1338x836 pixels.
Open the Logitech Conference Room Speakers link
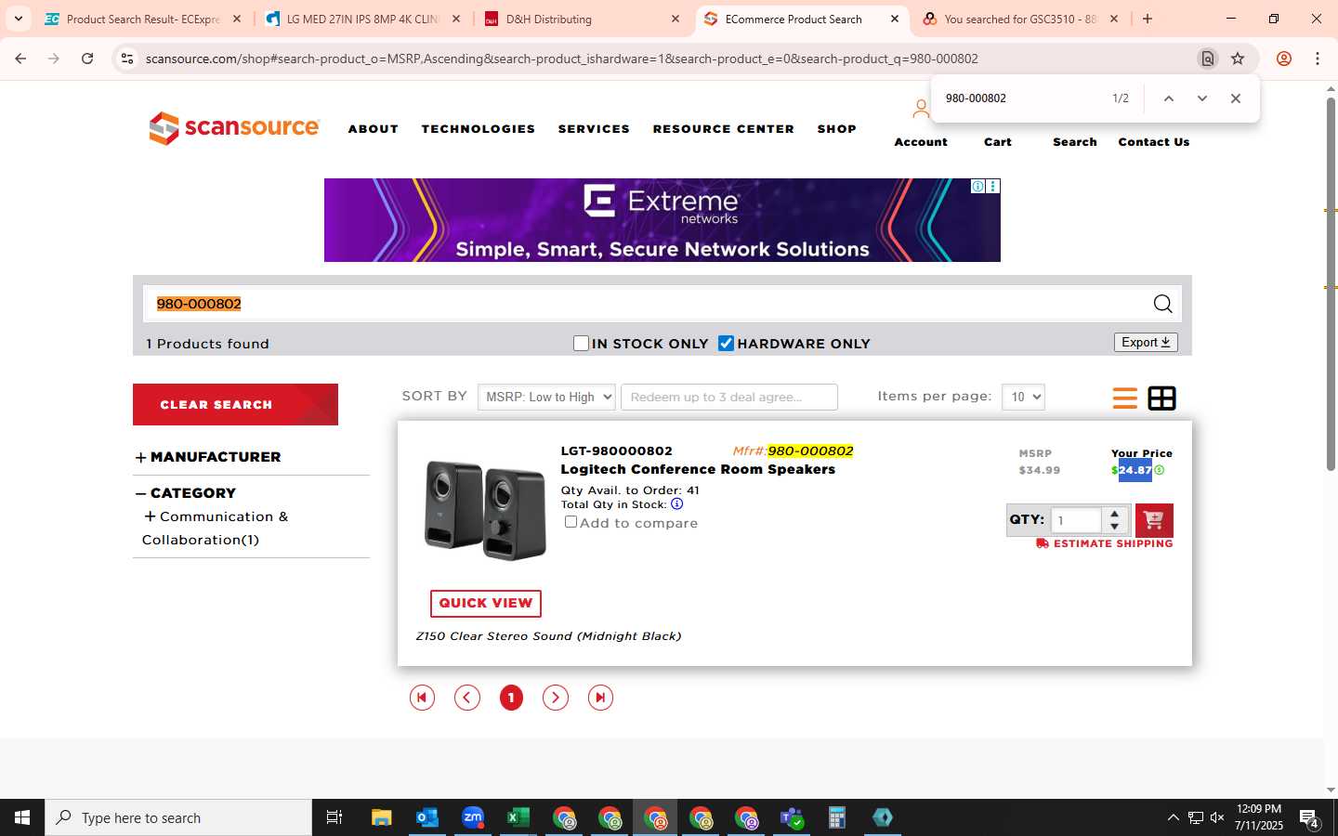(x=698, y=469)
